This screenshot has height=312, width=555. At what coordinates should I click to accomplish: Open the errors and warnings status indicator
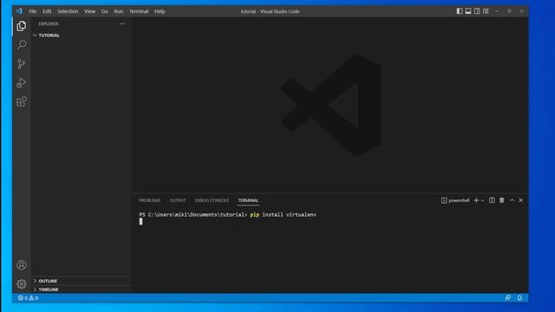[x=28, y=298]
